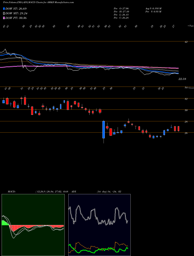Viewport: 194px width, 256px height.
Task: Click the 28 price axis label
Action: tap(186, 122)
